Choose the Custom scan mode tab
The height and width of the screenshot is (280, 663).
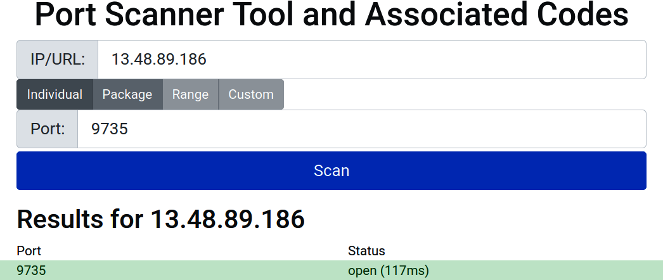[251, 94]
